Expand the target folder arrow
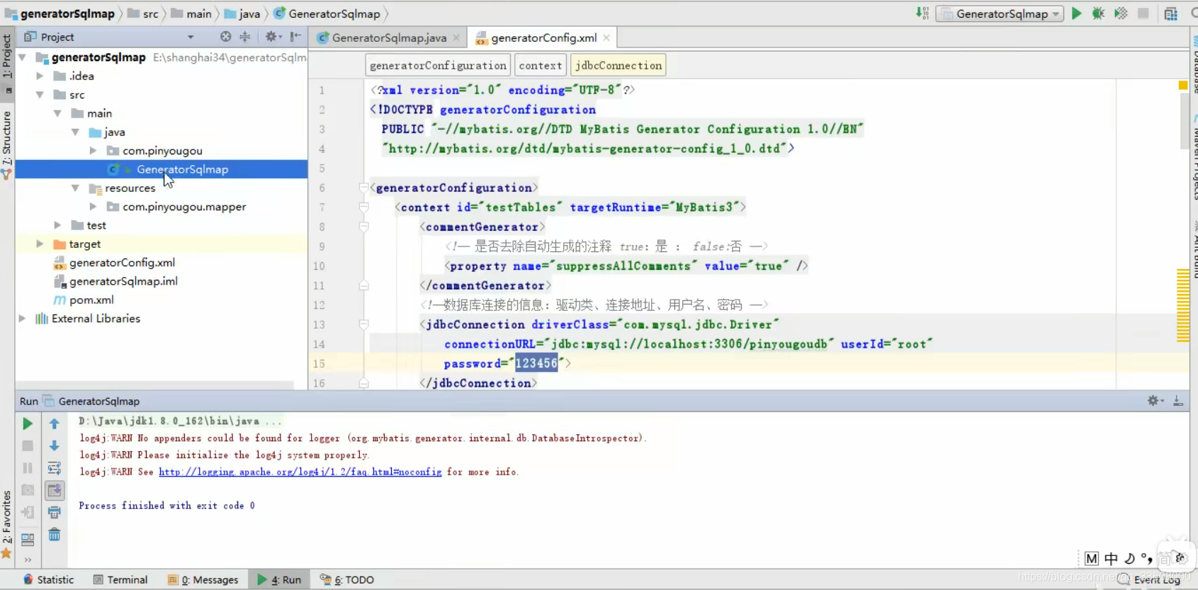1198x590 pixels. click(x=40, y=244)
